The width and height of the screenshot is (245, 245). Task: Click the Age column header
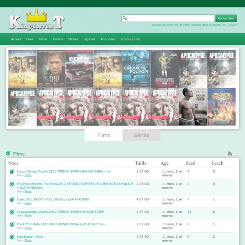tap(165, 163)
